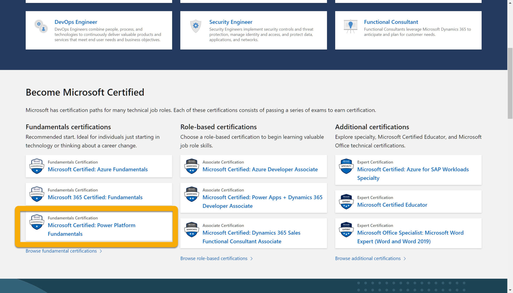Click the 'Fundamentals certifications' heading
513x293 pixels.
[x=68, y=127]
